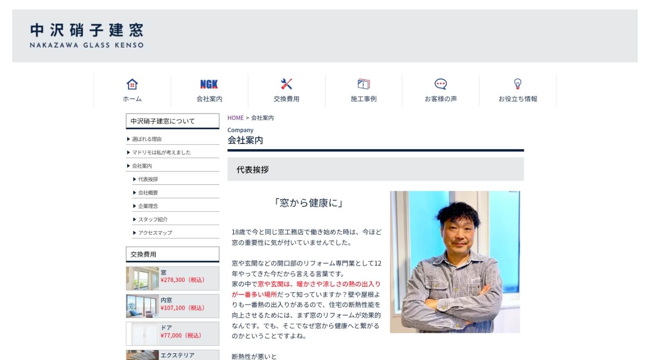Click the エクステリア product thumbnail image
The width and height of the screenshot is (650, 360).
(142, 355)
